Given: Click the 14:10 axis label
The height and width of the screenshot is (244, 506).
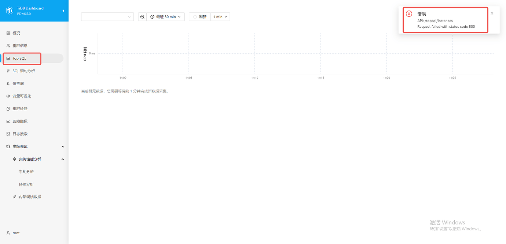Looking at the screenshot, I should click(254, 78).
